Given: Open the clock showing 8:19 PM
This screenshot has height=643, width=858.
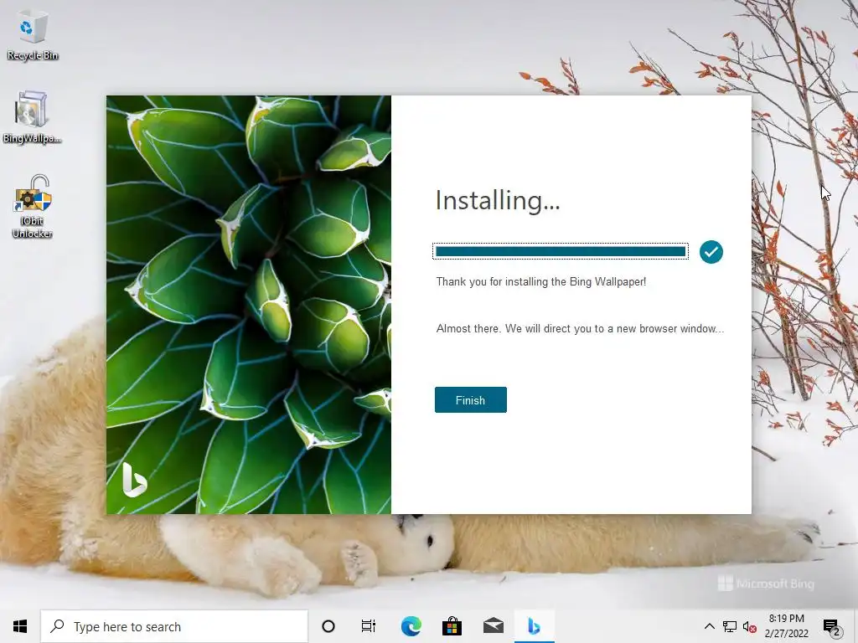Looking at the screenshot, I should pyautogui.click(x=786, y=626).
